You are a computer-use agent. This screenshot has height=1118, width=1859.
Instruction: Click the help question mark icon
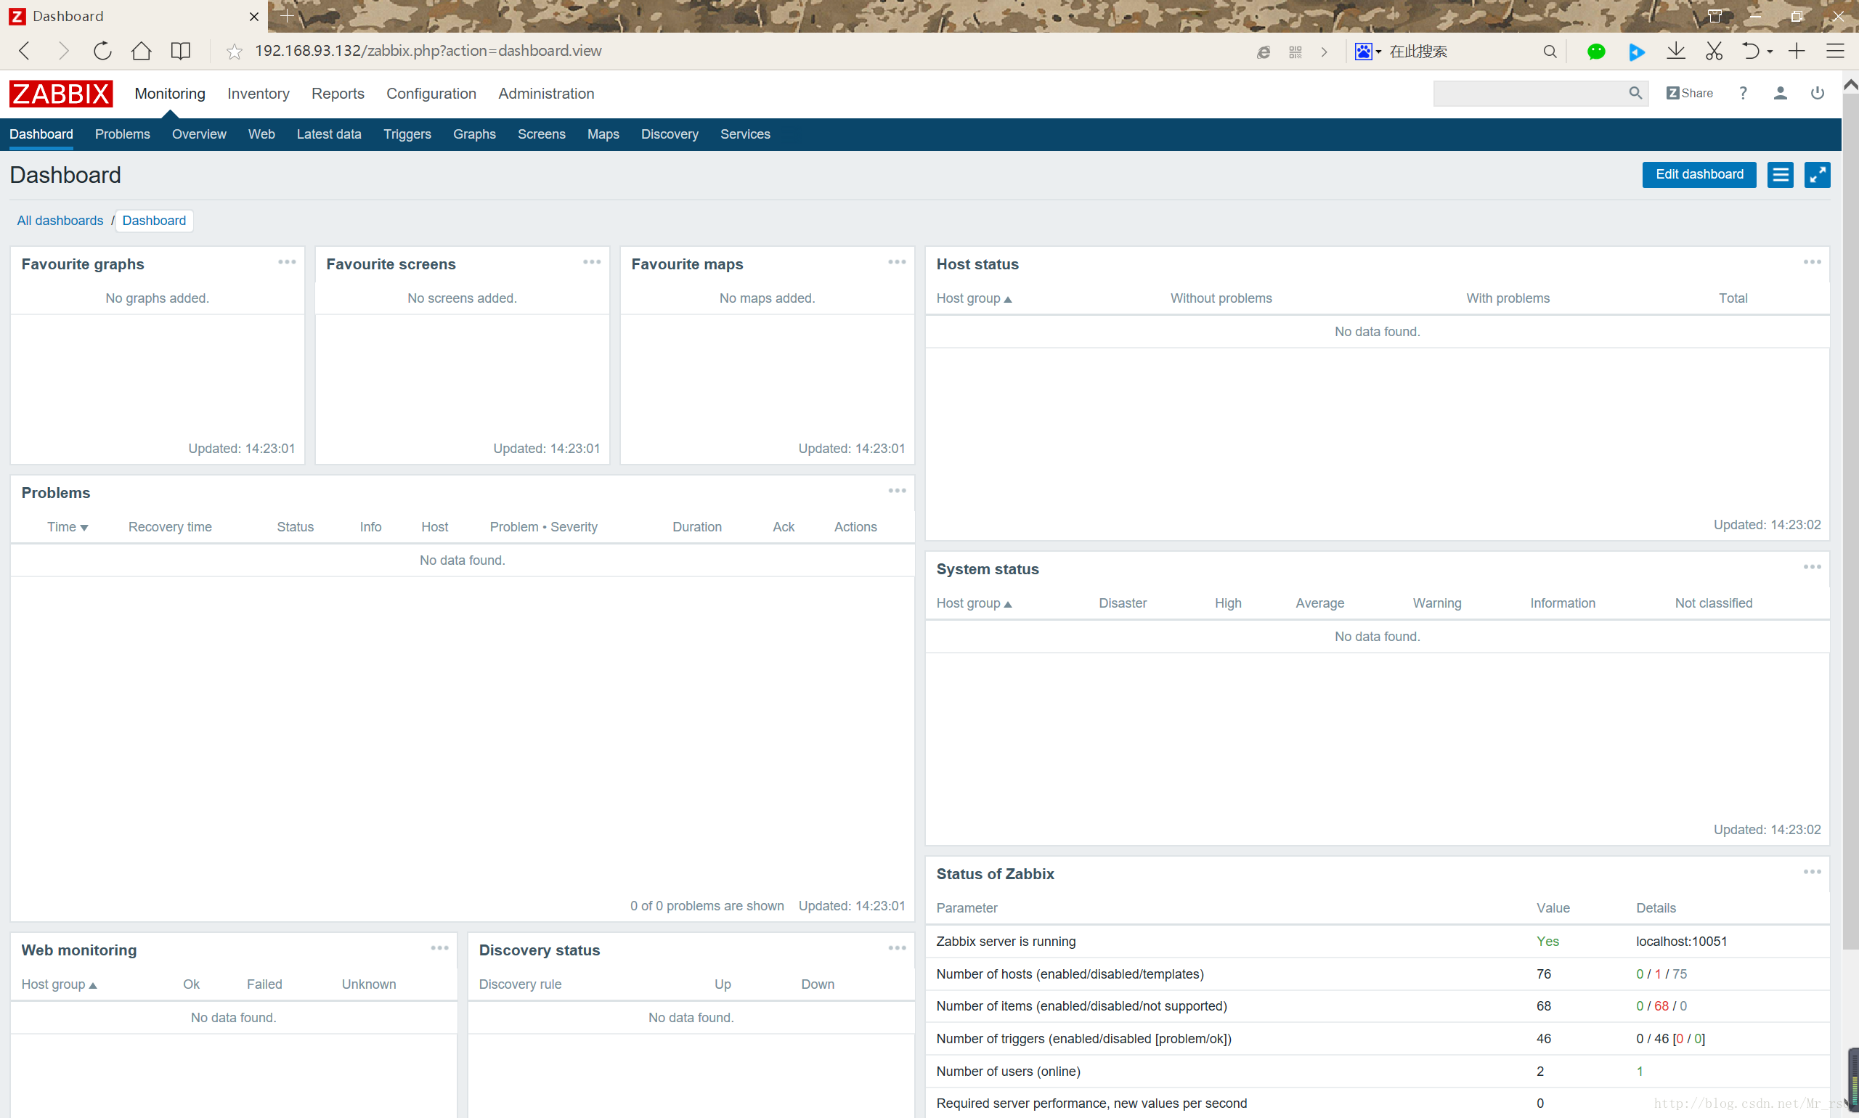[1742, 93]
